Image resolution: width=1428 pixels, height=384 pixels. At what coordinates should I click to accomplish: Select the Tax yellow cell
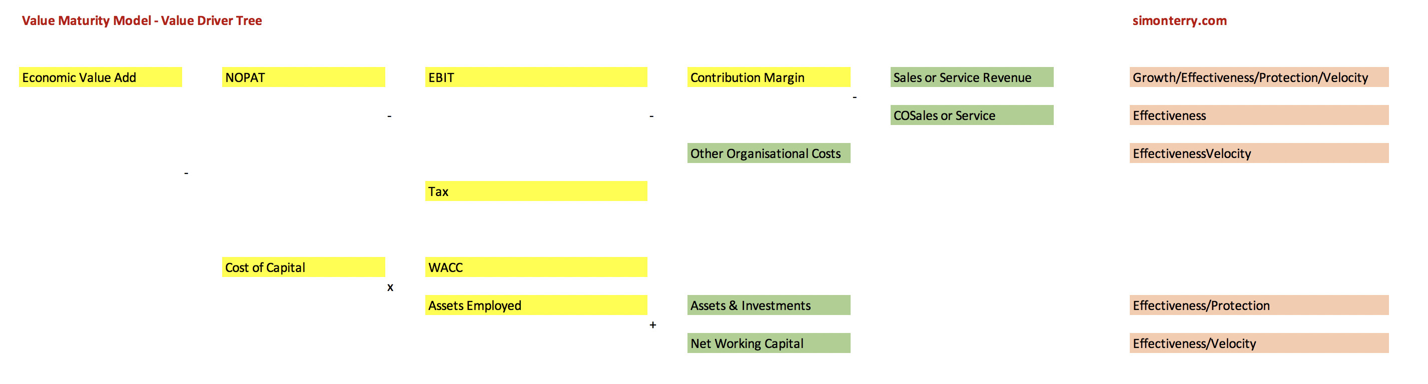pos(535,191)
